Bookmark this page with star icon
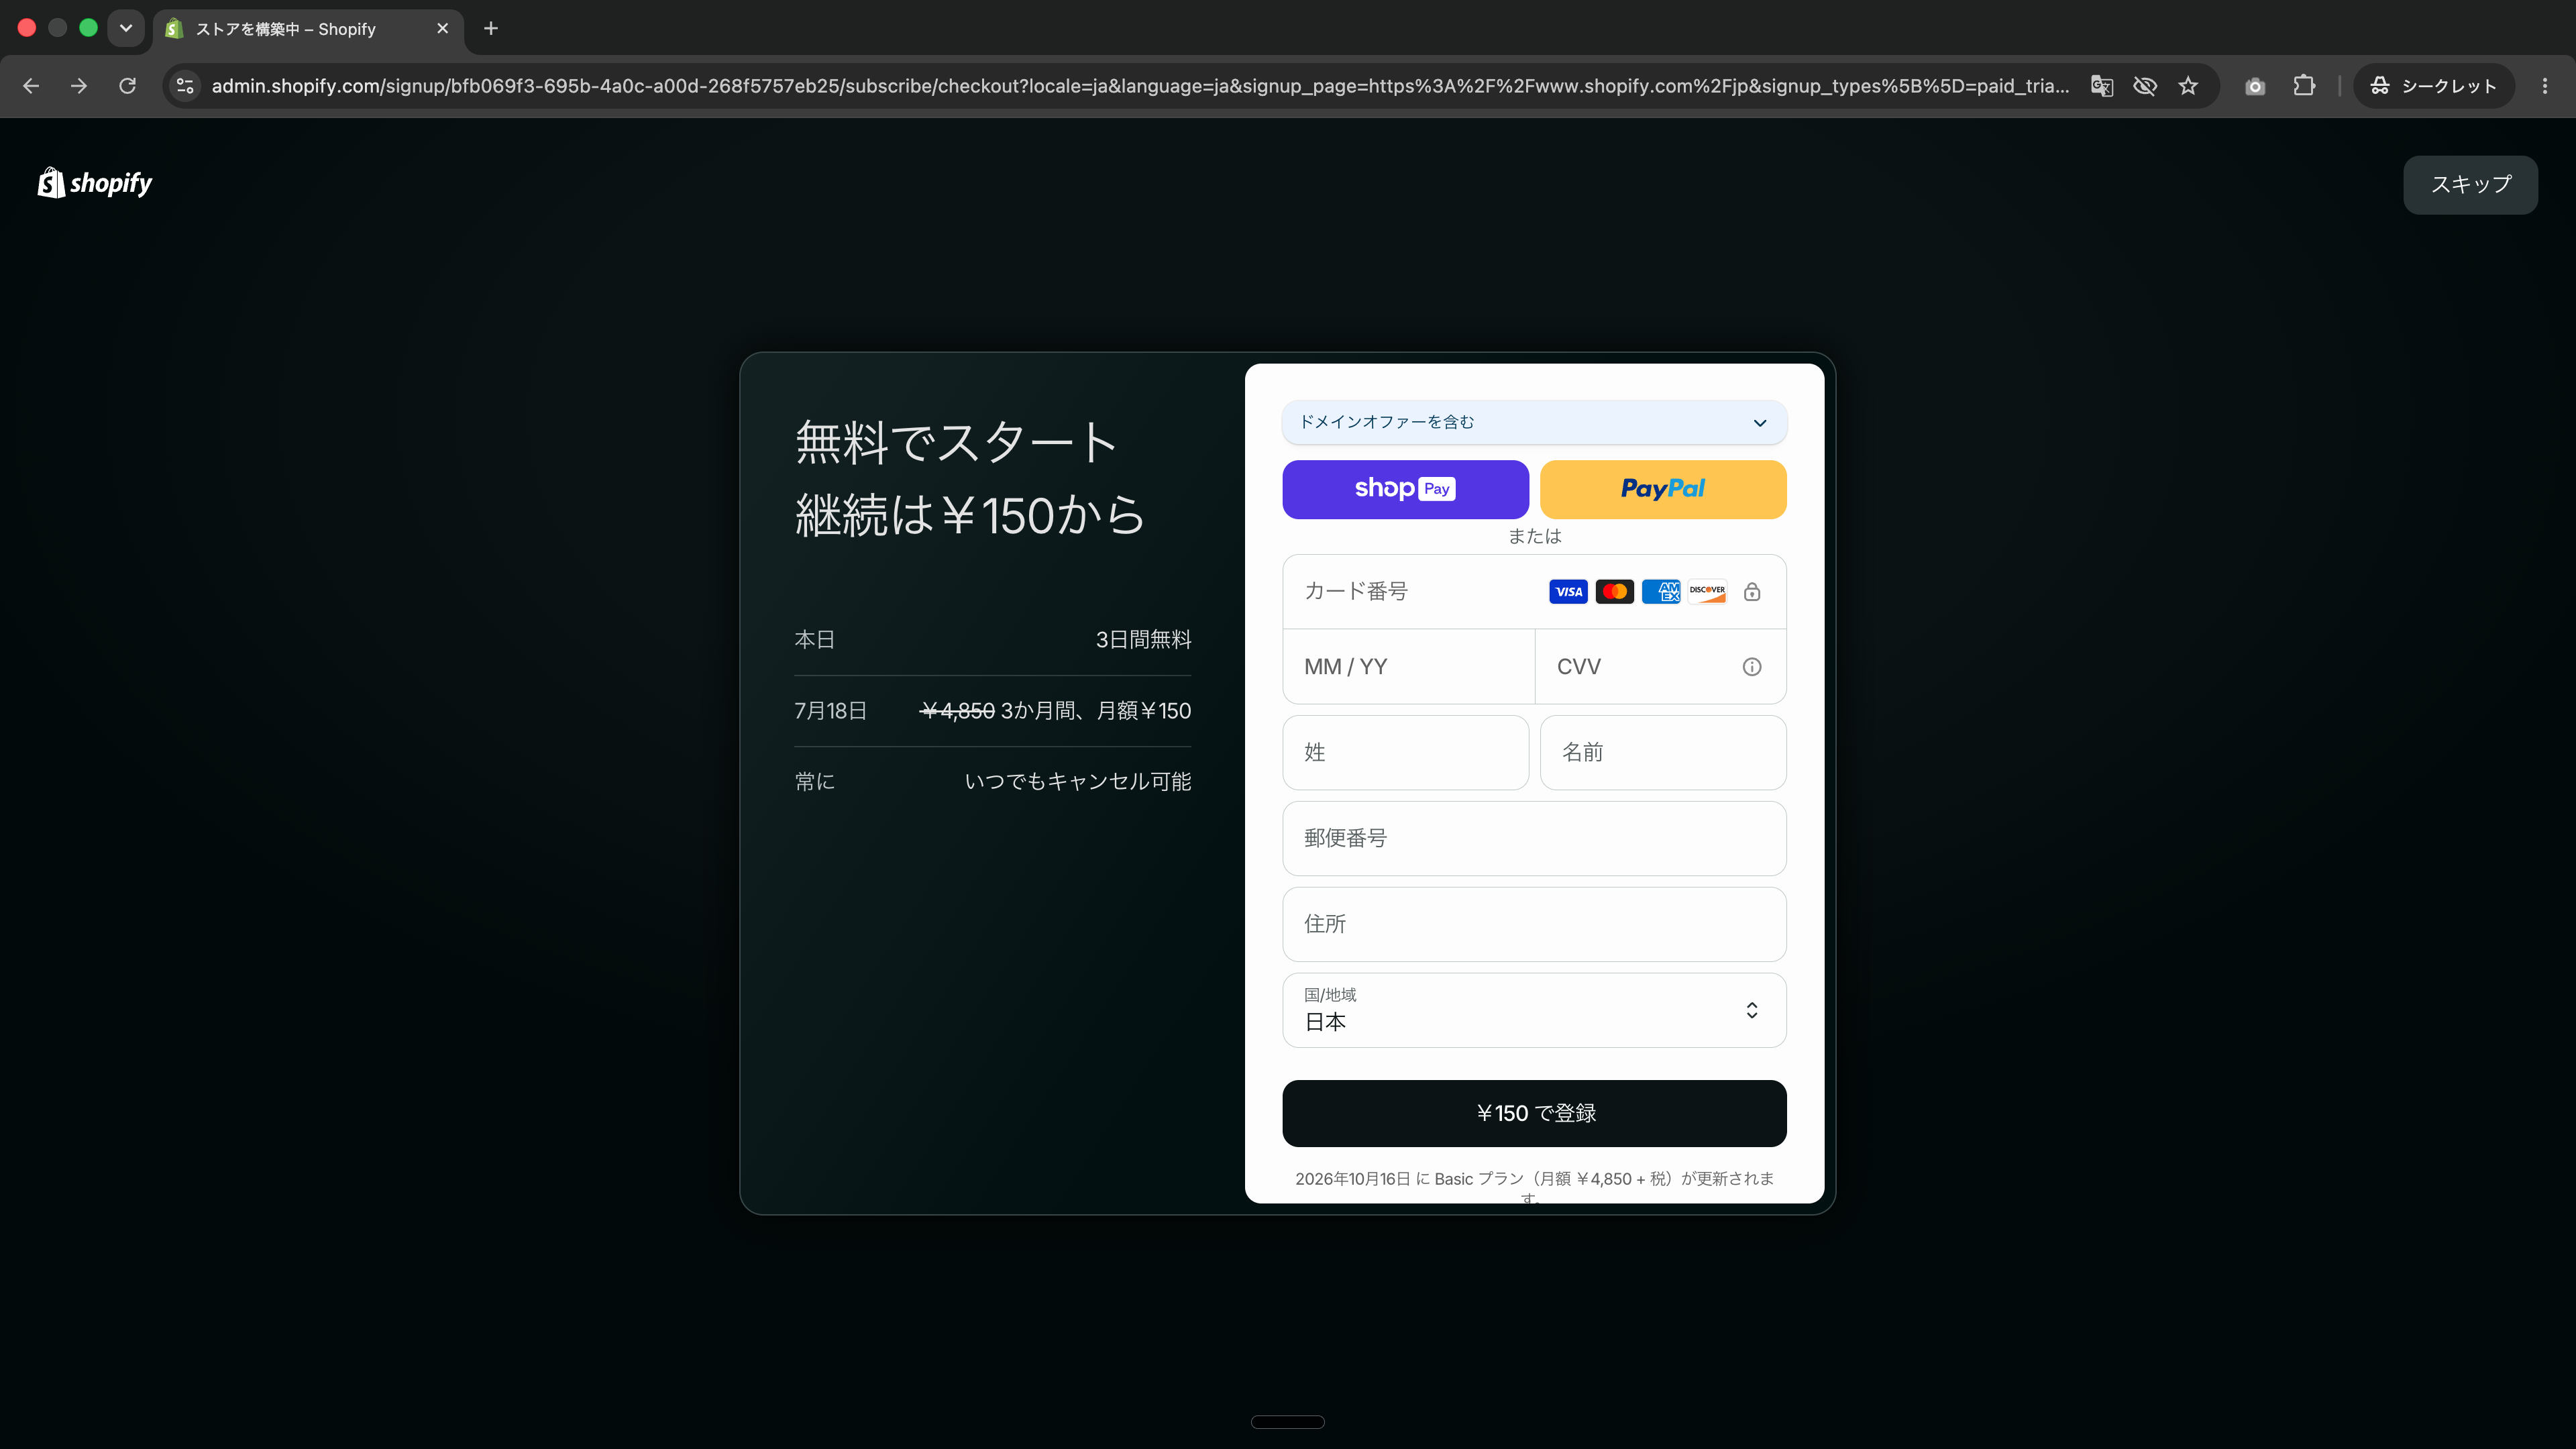Image resolution: width=2576 pixels, height=1449 pixels. pyautogui.click(x=2188, y=86)
